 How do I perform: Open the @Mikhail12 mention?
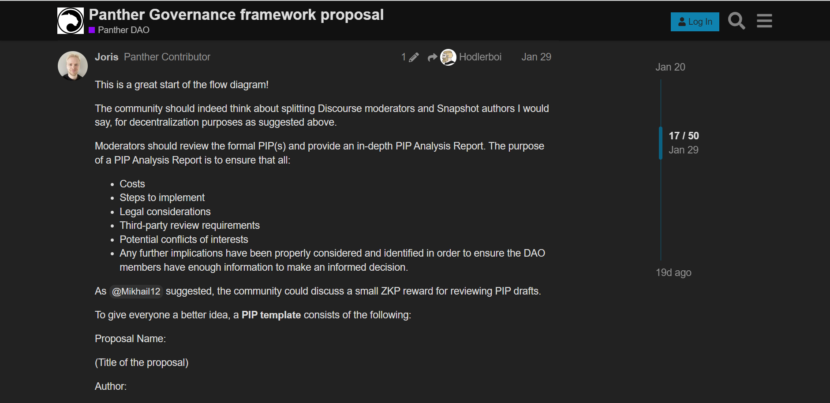136,291
